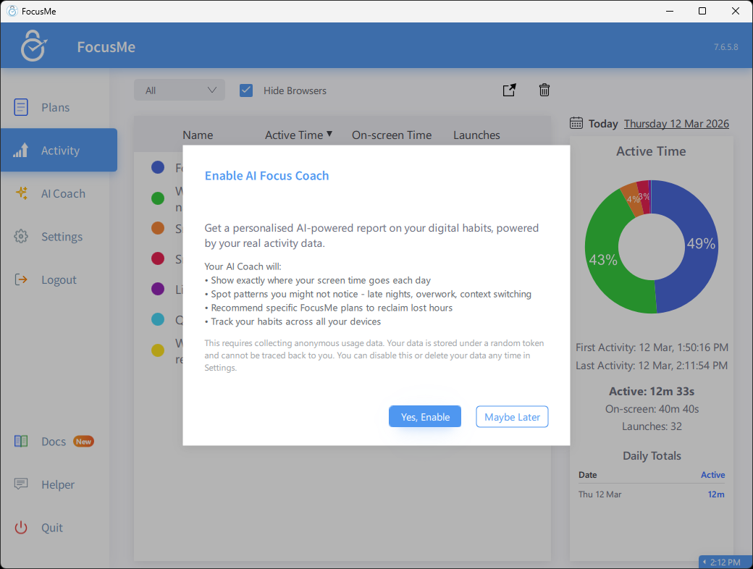Click the purple color dot in list
The image size is (753, 569).
point(158,289)
